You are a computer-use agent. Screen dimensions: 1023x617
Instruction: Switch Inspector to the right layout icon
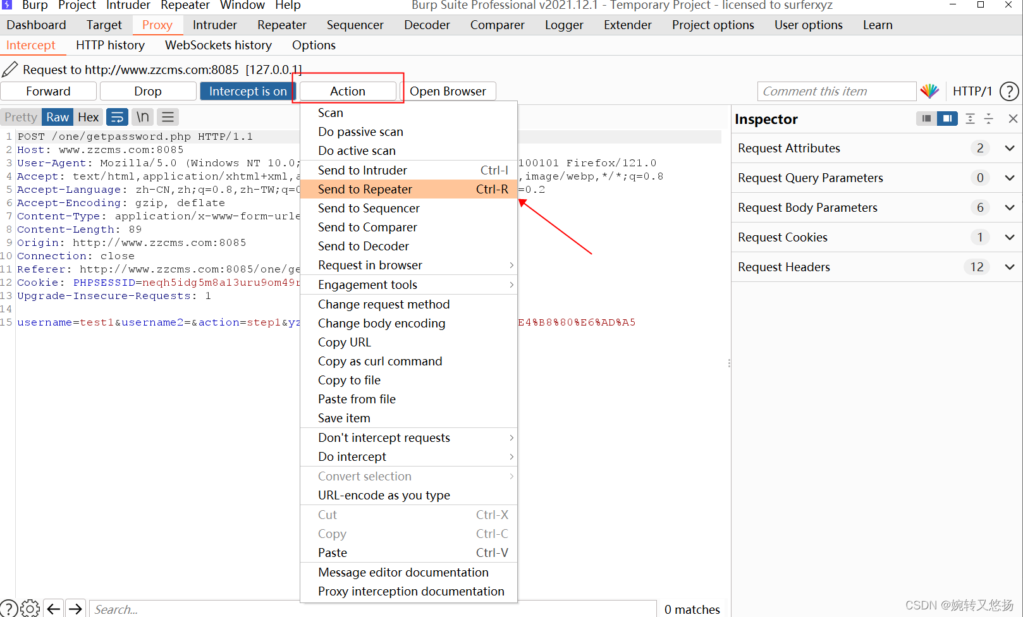(947, 118)
